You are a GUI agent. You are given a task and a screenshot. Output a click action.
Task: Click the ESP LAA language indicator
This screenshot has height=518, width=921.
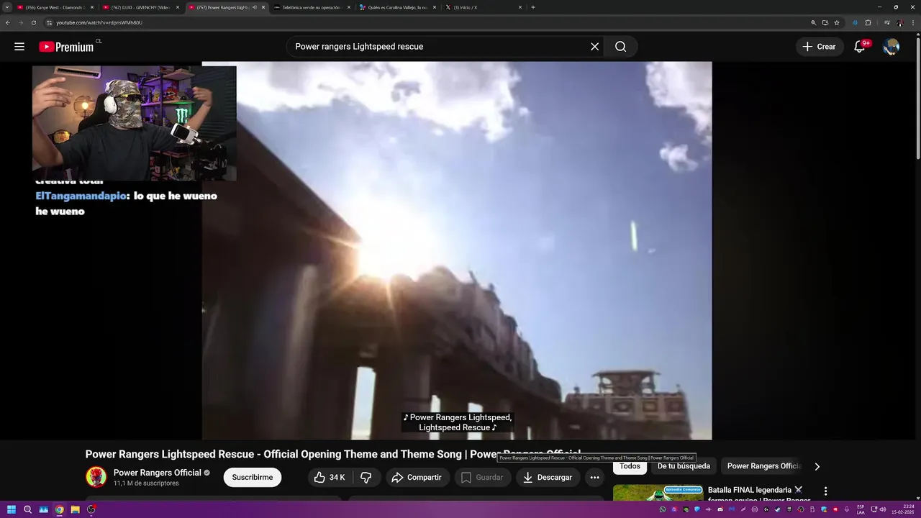coord(861,509)
